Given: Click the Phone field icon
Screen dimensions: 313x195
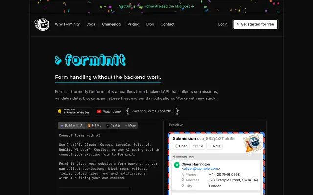Looking at the screenshot, I should pos(182,174).
